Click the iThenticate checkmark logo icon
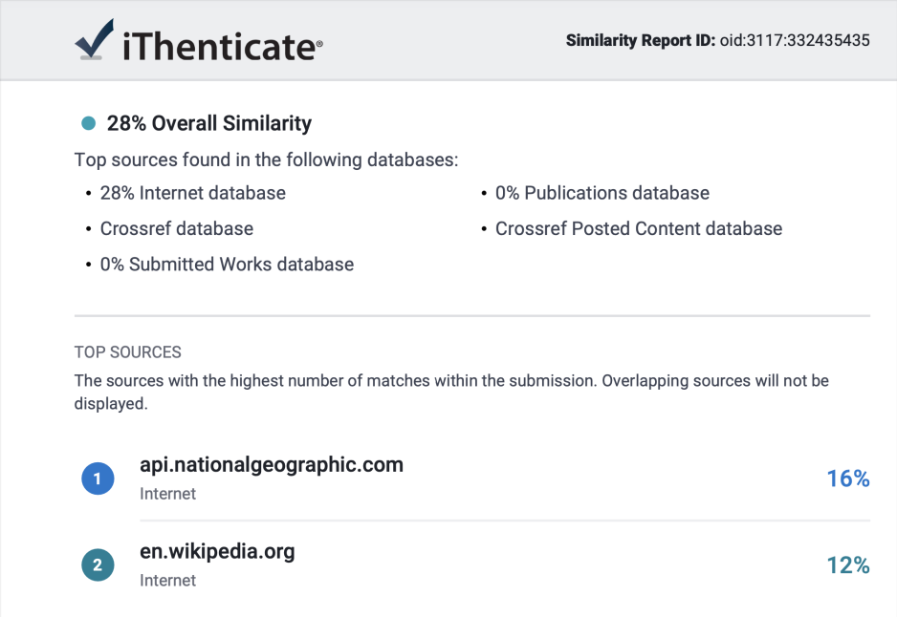This screenshot has width=897, height=617. point(95,39)
